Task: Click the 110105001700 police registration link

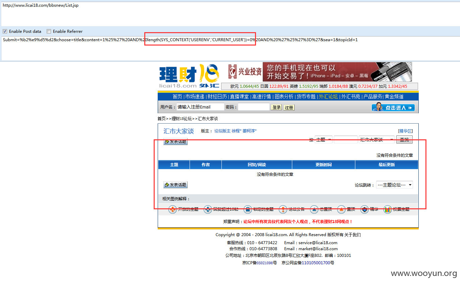Action: pos(316,263)
